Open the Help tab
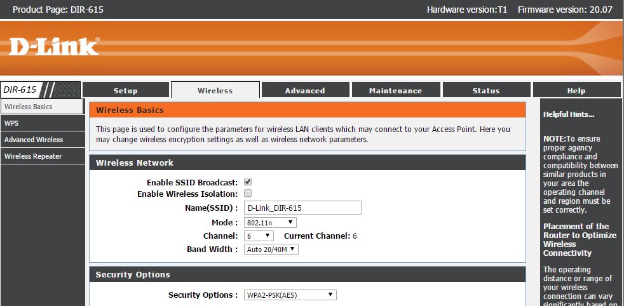 click(576, 90)
